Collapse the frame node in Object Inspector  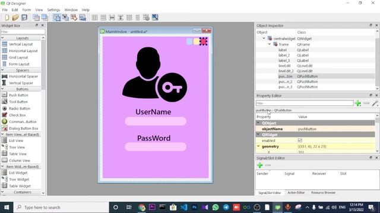click(269, 44)
